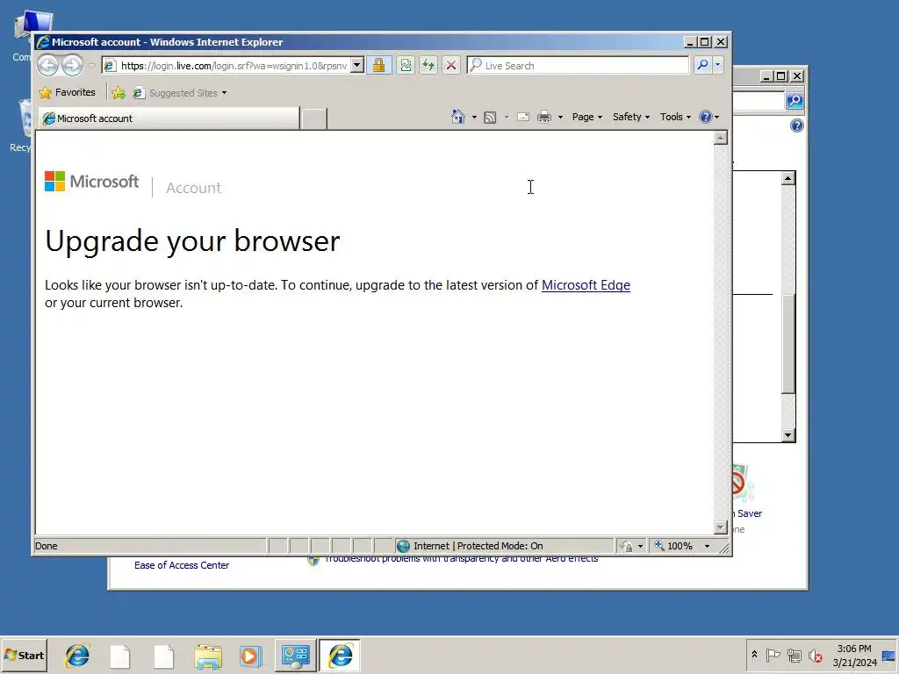Open the search provider options dropdown

(717, 65)
